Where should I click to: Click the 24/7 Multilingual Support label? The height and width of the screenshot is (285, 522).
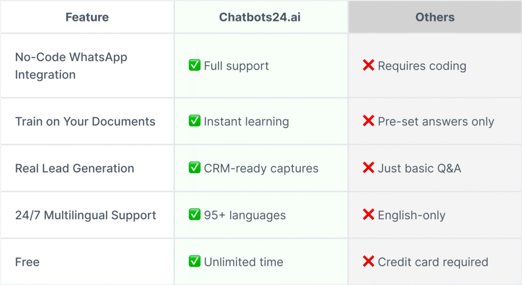click(86, 216)
